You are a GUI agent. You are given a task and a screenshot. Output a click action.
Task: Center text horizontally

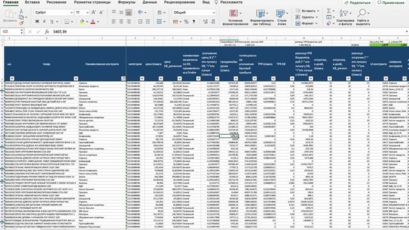(121, 22)
